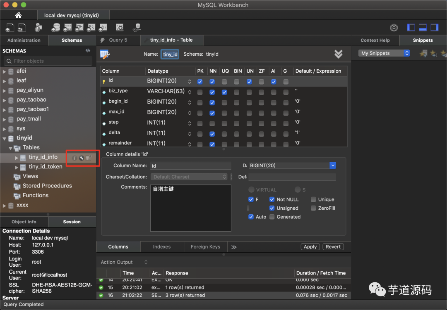Toggle NN checkbox for begin_id column

point(212,103)
